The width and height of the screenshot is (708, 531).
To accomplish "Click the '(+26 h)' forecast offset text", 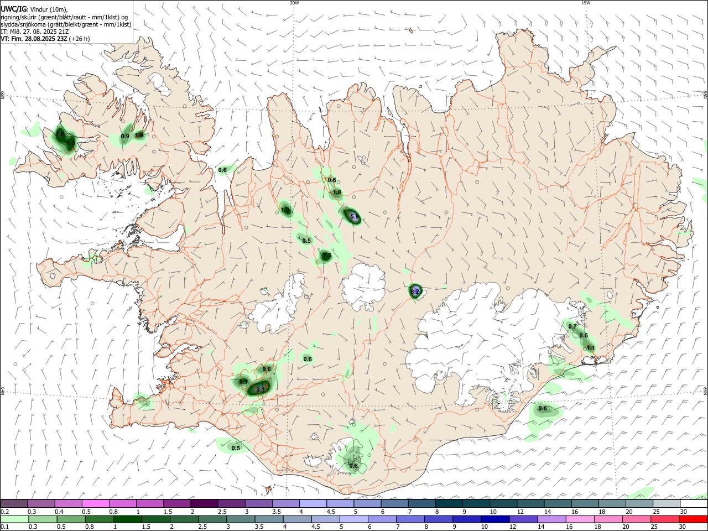I will tap(80, 39).
